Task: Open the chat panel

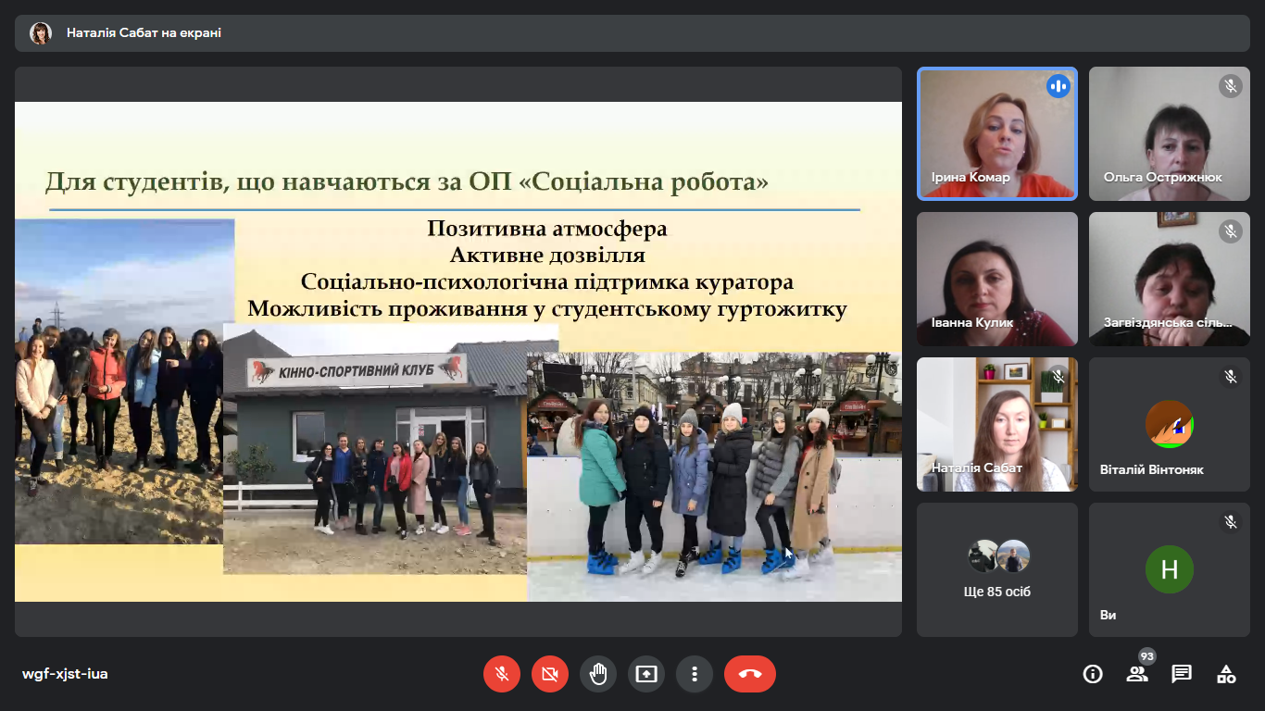Action: pos(1182,674)
